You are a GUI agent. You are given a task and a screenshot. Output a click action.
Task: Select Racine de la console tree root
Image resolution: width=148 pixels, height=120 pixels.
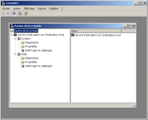pyautogui.click(x=26, y=31)
